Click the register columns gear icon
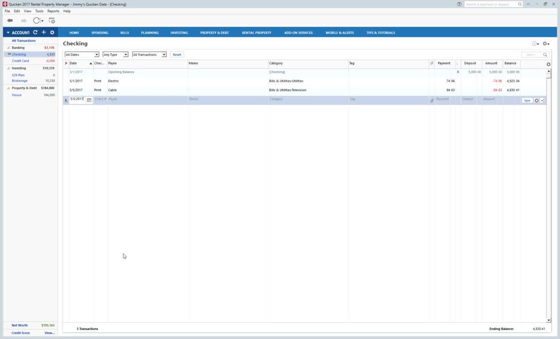 click(549, 64)
